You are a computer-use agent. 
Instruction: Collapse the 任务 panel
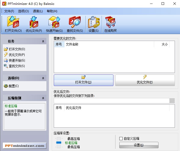click(43, 41)
